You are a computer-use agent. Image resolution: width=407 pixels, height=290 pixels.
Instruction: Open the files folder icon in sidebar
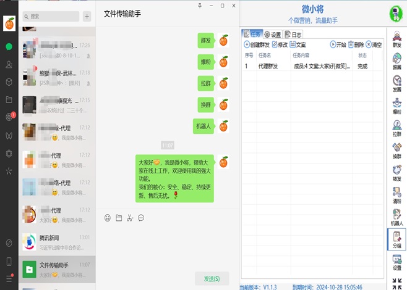9,99
